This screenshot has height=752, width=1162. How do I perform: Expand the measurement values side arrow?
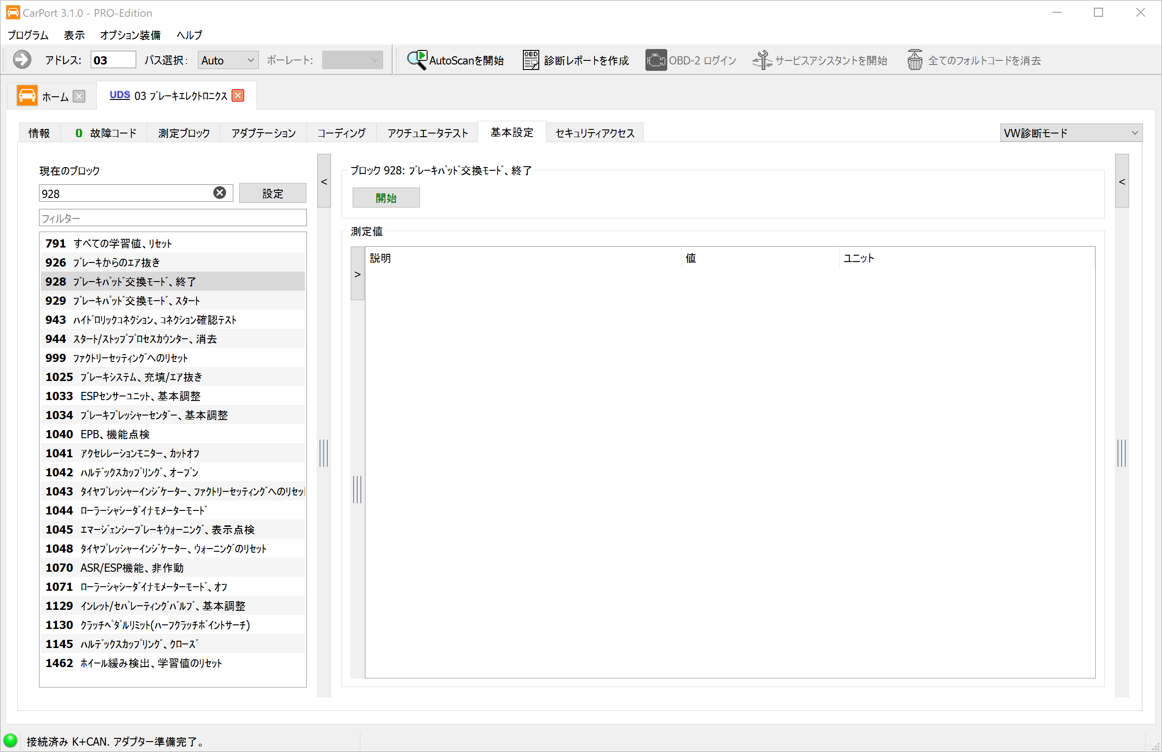pos(357,274)
